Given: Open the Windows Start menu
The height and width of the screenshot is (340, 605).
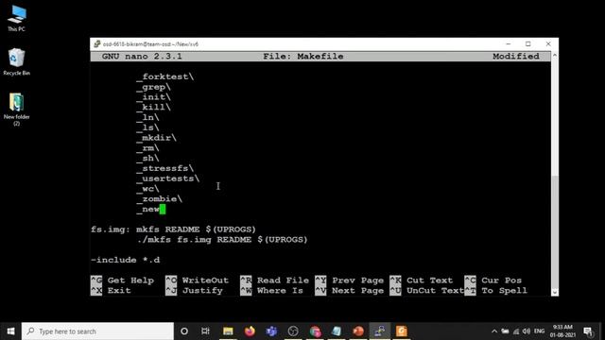Looking at the screenshot, I should [x=10, y=331].
